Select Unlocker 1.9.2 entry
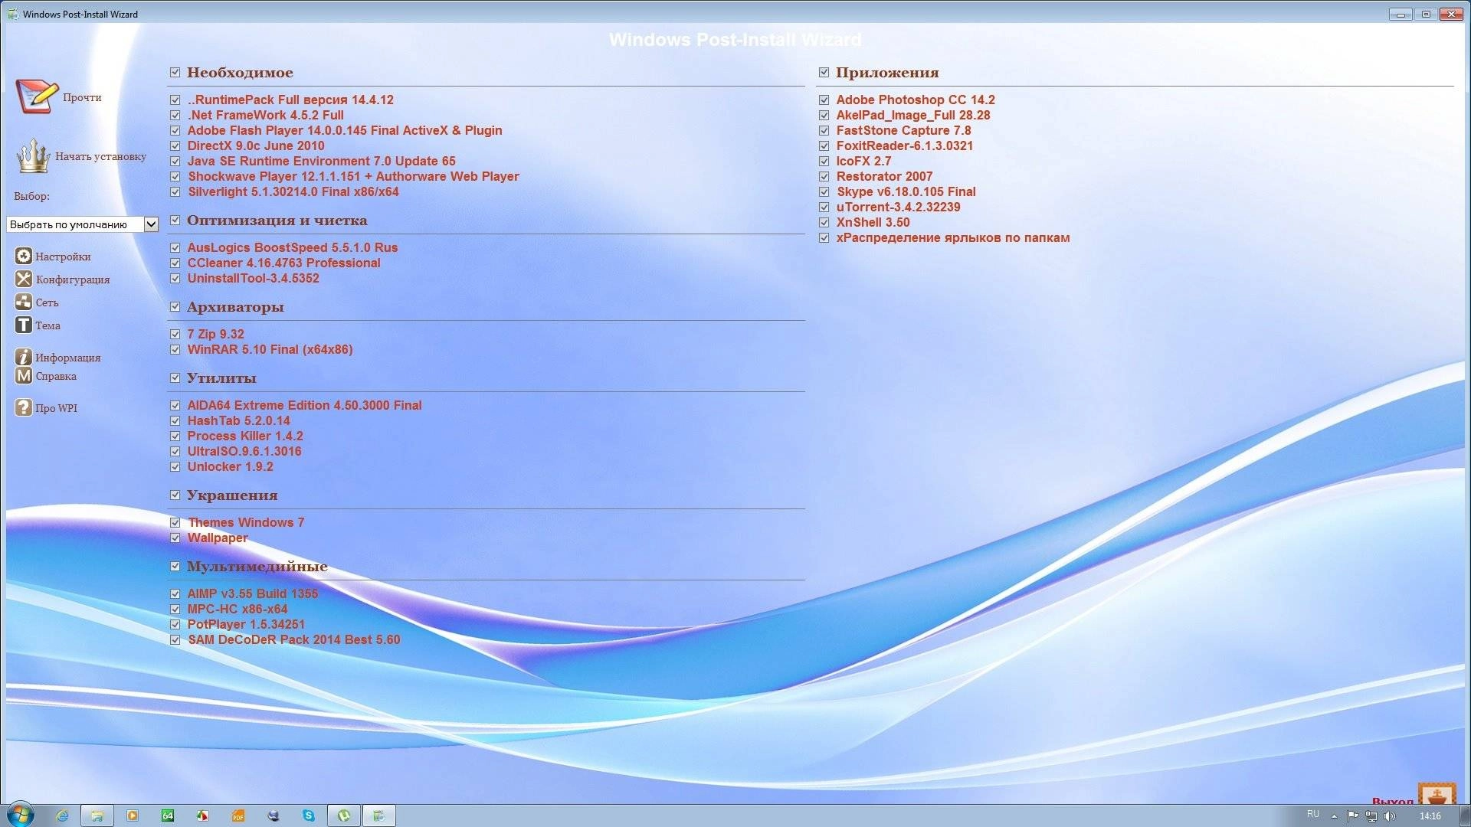Image resolution: width=1471 pixels, height=827 pixels. 230,466
